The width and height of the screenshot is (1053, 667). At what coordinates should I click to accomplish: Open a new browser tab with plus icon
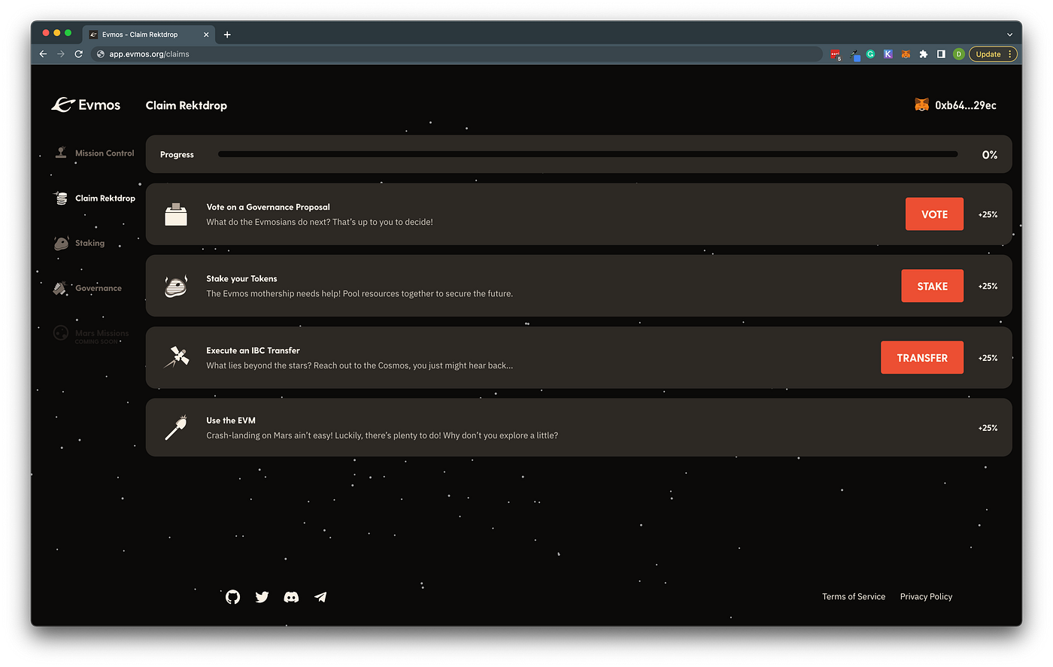coord(227,35)
